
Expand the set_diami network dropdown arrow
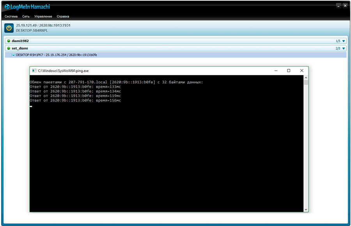(x=344, y=49)
